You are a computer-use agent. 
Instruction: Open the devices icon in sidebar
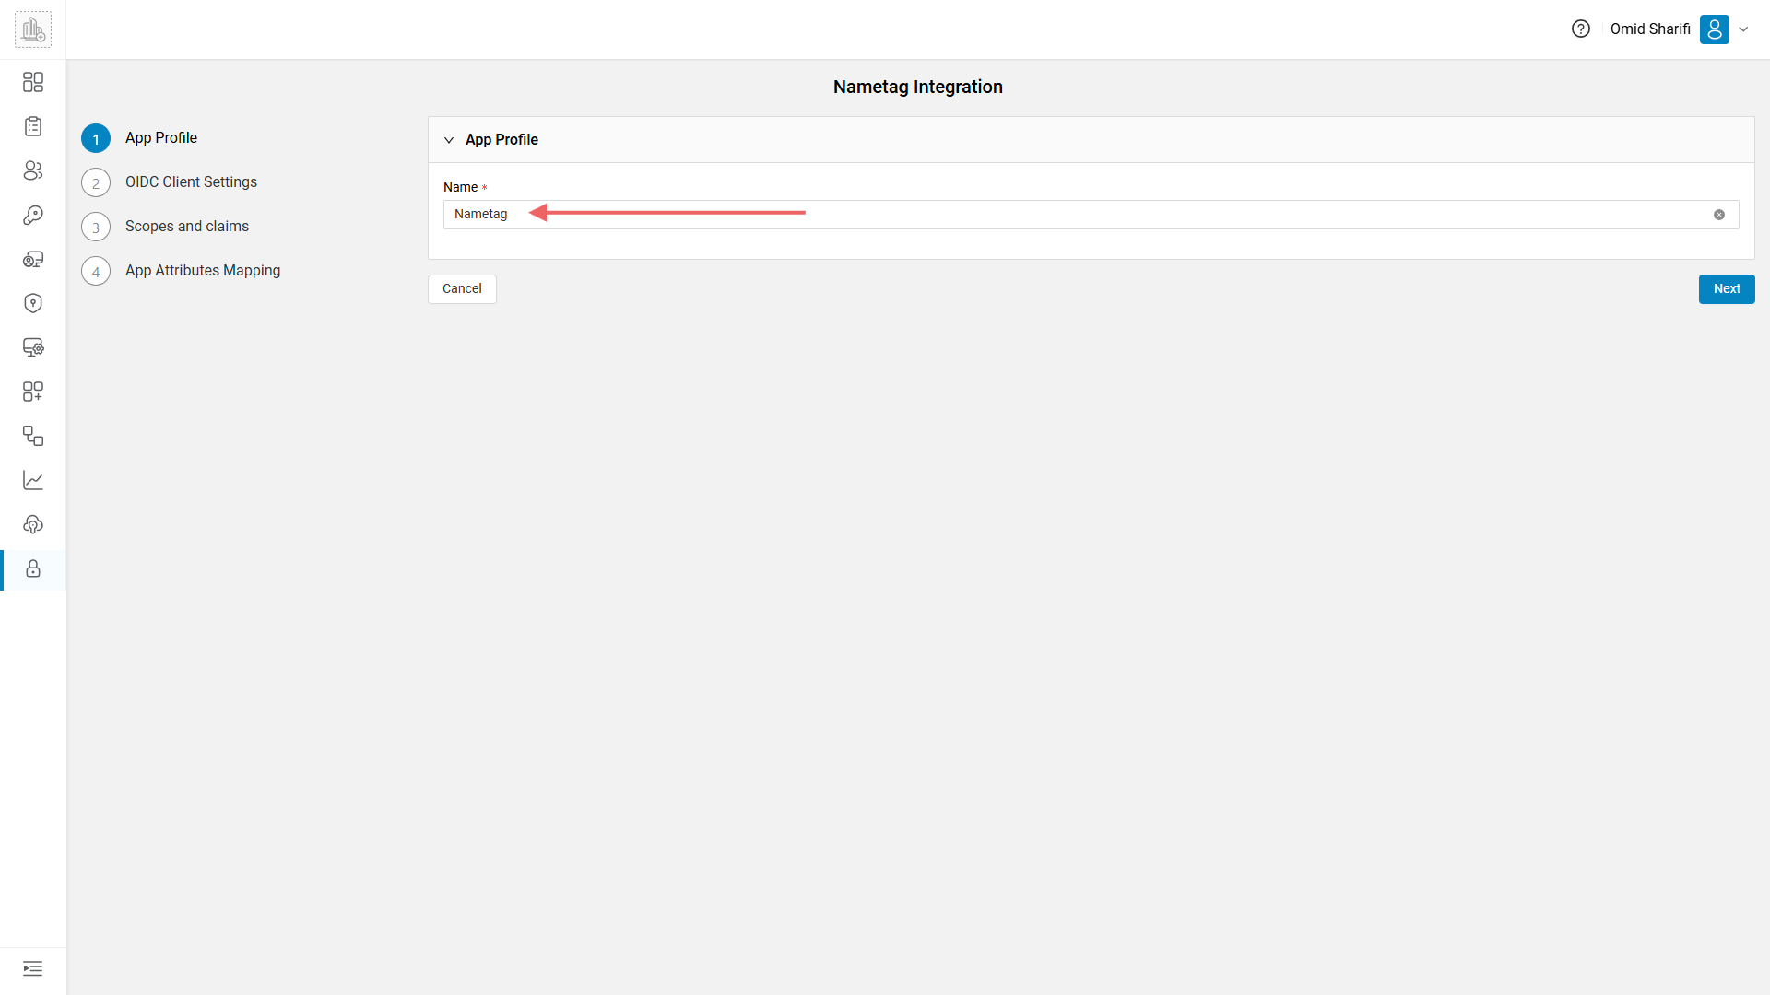click(x=33, y=259)
